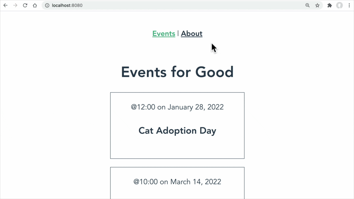Open the zoom magnifier in address bar
Viewport: 354px width, 199px height.
tap(308, 5)
